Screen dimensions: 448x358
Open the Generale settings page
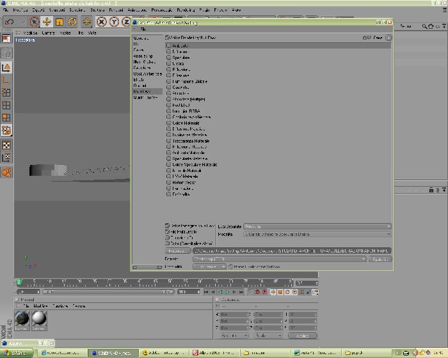141,38
